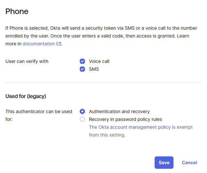Click the "Used for (legacy)" section heading
The image size is (207, 173).
point(26,96)
